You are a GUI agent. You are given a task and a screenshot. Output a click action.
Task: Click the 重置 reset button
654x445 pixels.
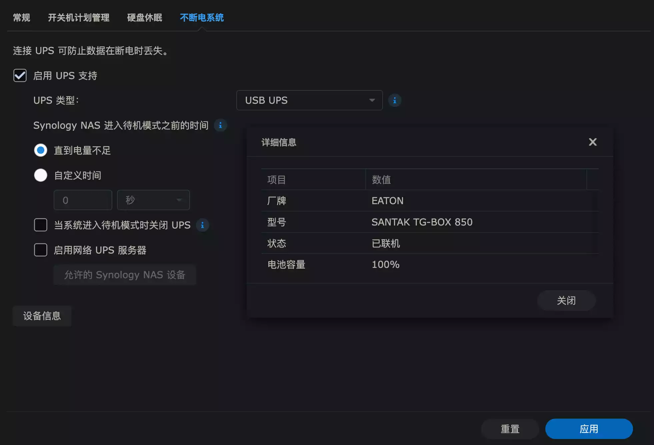tap(510, 429)
